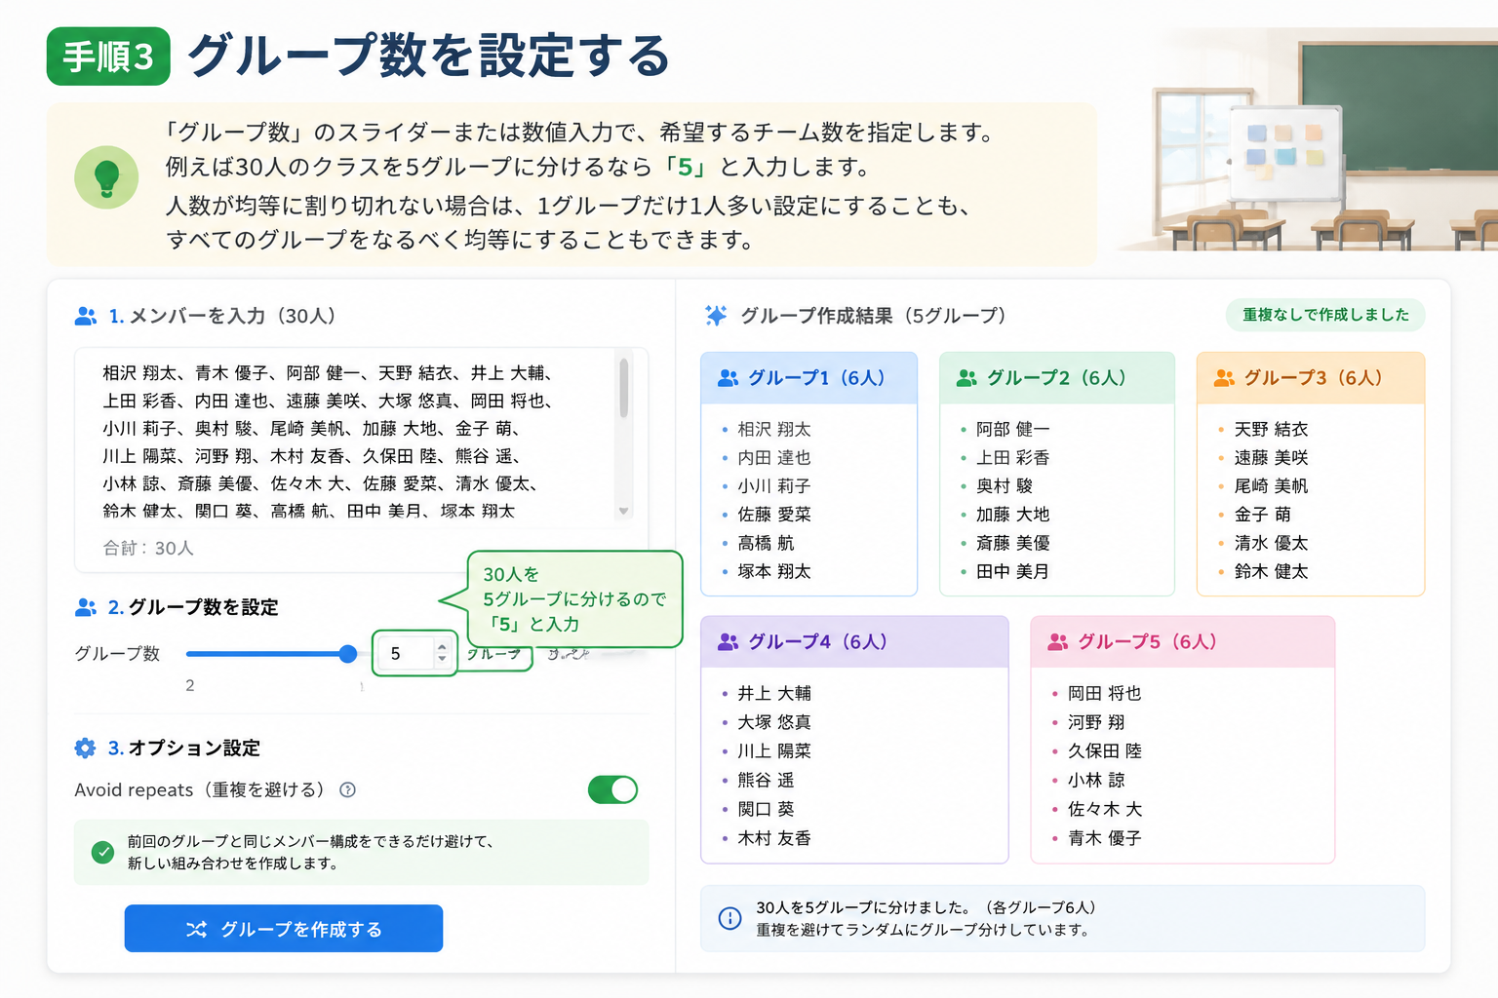Click member 木村 友香 in グループ4
Viewport: 1498px width, 998px height.
point(774,838)
